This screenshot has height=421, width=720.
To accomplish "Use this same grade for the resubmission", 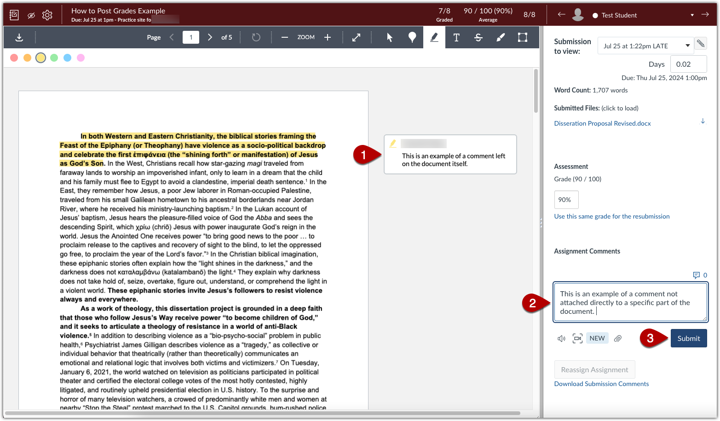I will tap(612, 216).
